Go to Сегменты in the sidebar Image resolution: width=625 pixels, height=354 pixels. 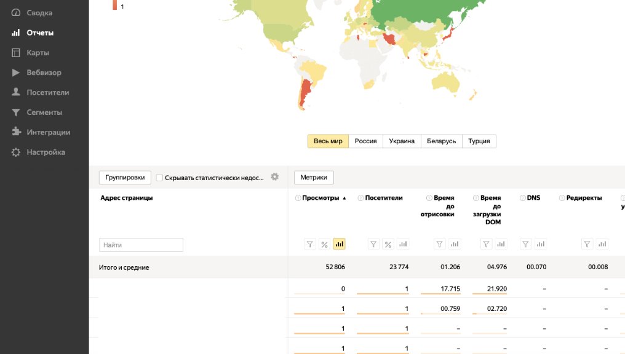tap(44, 112)
